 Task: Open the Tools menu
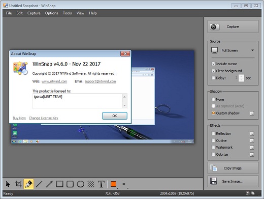[68, 13]
